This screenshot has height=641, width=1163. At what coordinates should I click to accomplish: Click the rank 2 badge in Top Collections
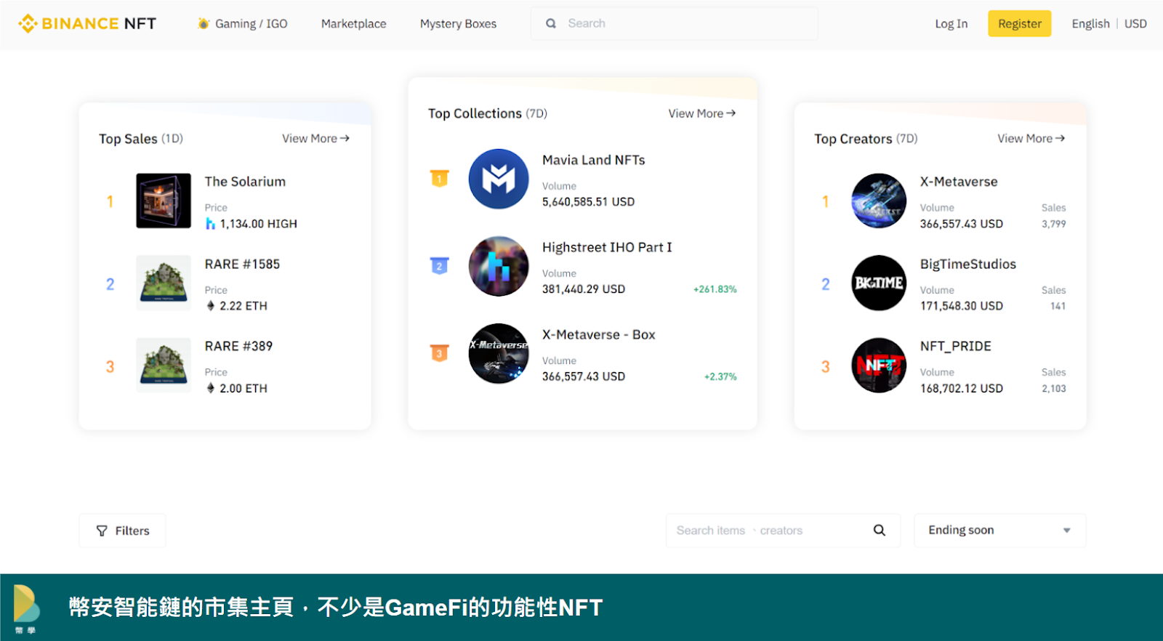point(439,265)
